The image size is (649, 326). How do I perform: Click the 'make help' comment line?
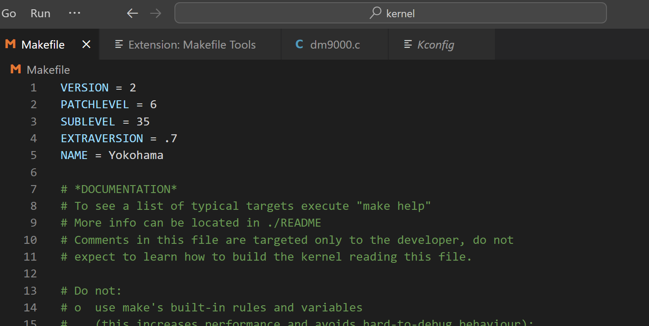[x=246, y=206]
